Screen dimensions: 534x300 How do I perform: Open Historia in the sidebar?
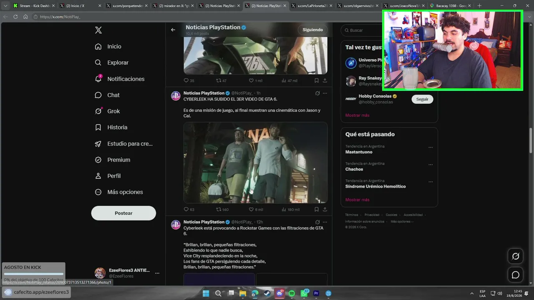tap(111, 127)
